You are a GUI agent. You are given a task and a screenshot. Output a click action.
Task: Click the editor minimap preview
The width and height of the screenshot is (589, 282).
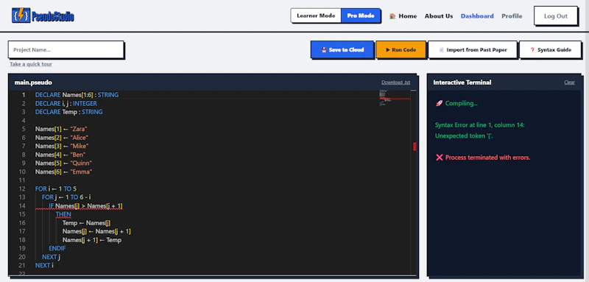coord(395,99)
